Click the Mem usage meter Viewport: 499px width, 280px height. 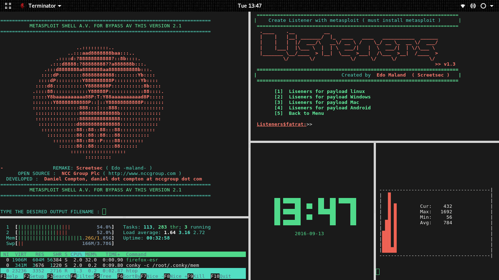click(x=60, y=238)
